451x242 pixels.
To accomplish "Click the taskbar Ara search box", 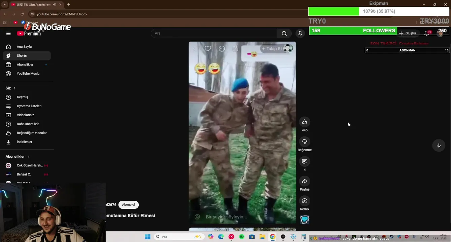I will pos(179,237).
